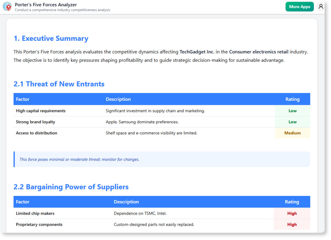Toggle the Factor column header in Suppliers table
The image size is (331, 240).
(23, 202)
